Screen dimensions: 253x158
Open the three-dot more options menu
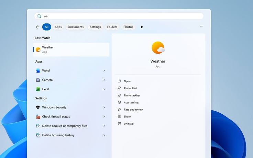click(x=201, y=27)
